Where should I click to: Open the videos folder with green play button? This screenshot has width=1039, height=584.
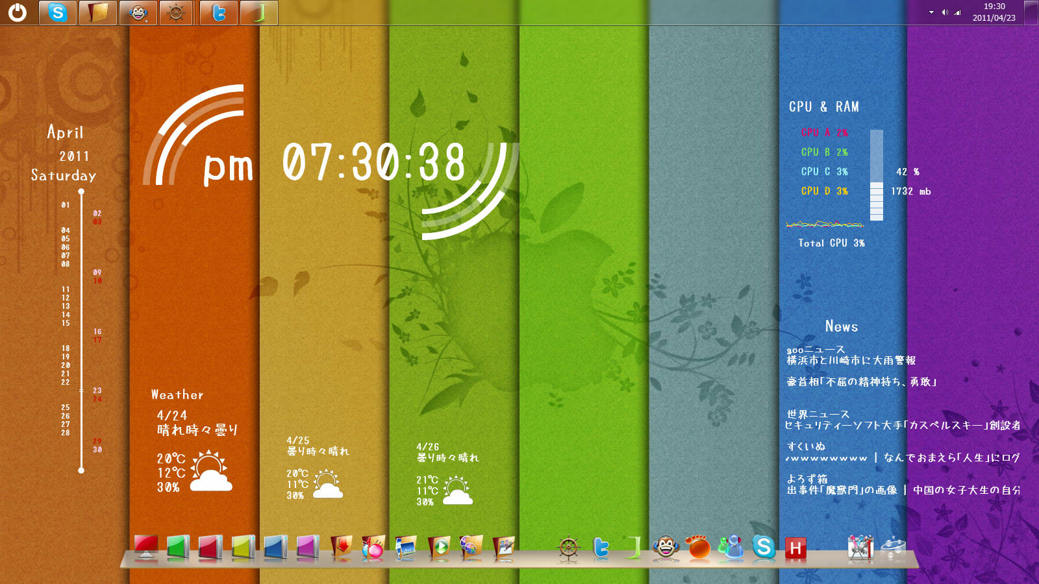click(438, 548)
